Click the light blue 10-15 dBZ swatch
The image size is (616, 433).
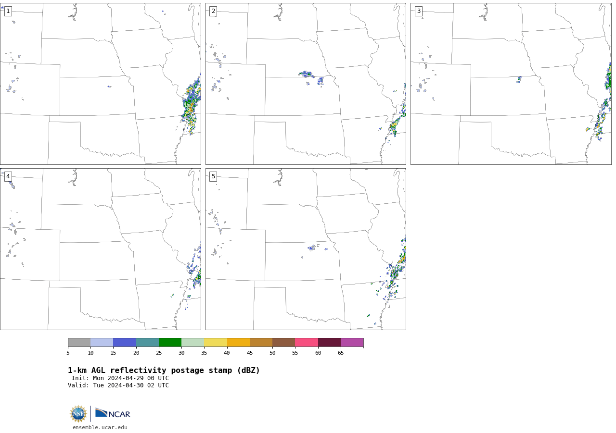(x=102, y=342)
